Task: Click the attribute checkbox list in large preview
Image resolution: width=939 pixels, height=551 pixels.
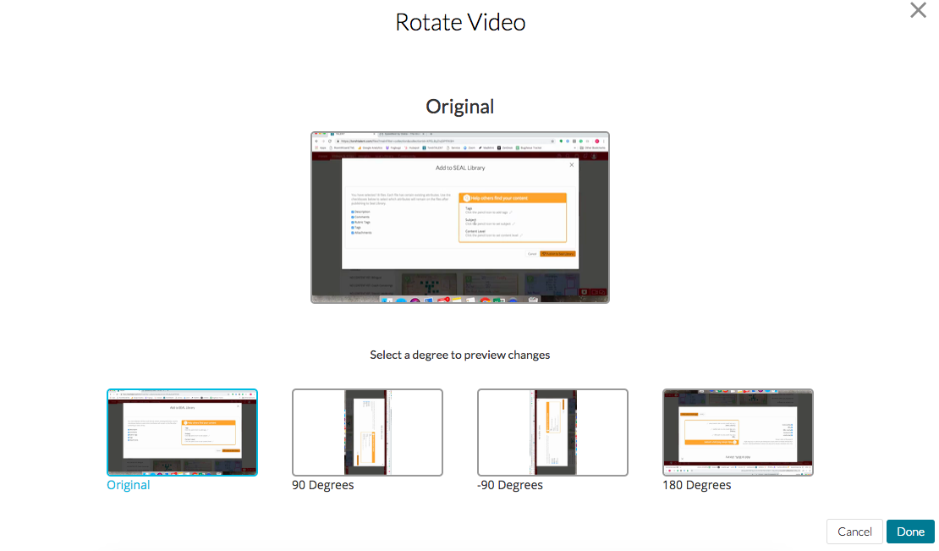Action: (x=362, y=222)
